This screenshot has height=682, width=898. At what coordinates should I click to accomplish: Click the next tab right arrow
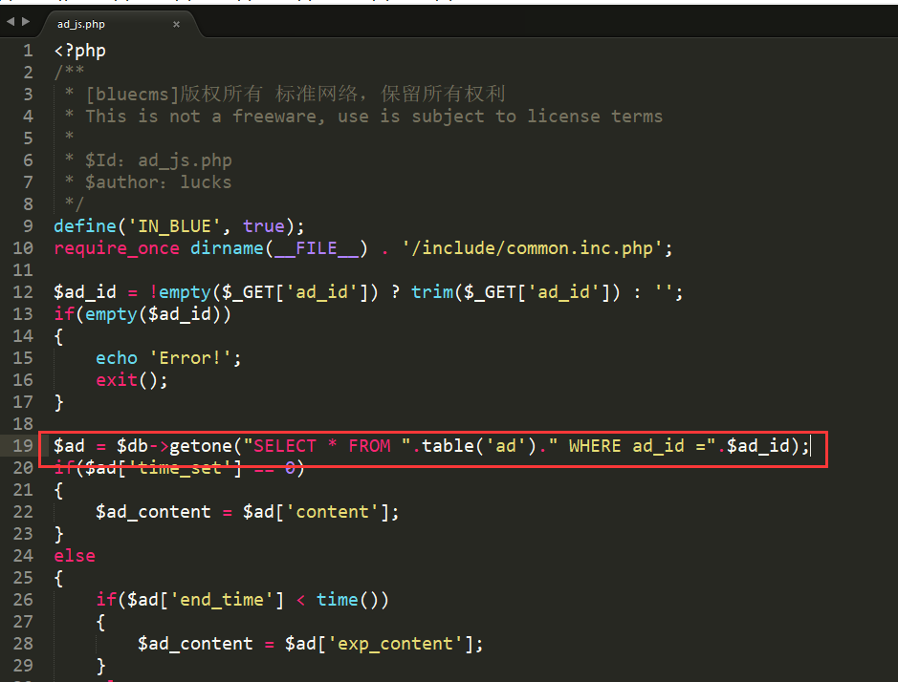[x=26, y=22]
